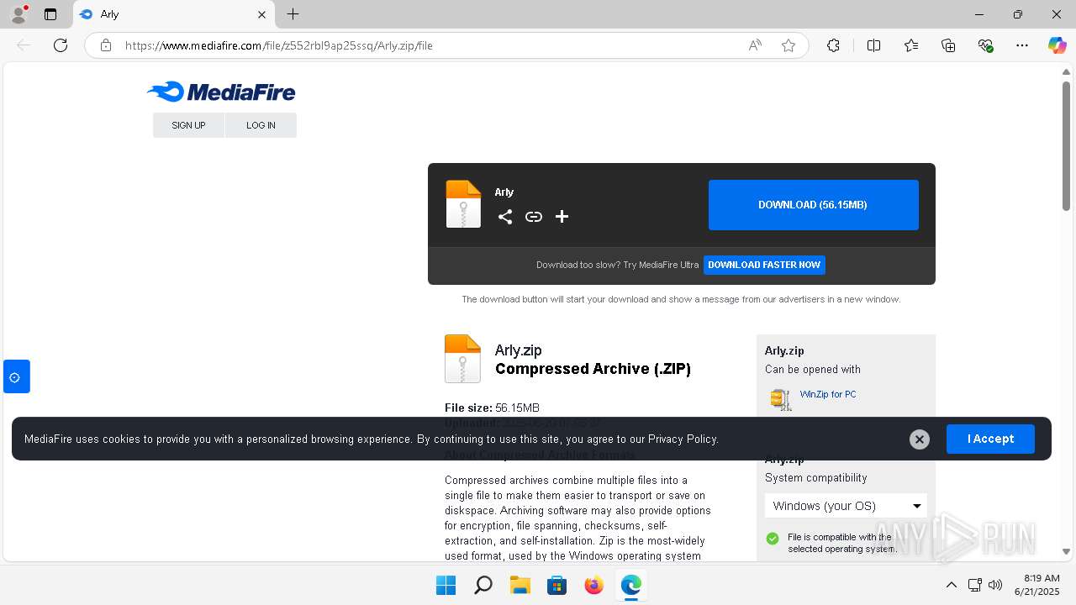
Task: Click DOWNLOAD FASTER NOW button
Action: point(764,265)
